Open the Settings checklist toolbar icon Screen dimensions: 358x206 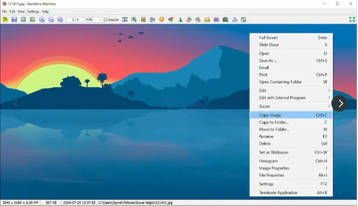coord(244,20)
